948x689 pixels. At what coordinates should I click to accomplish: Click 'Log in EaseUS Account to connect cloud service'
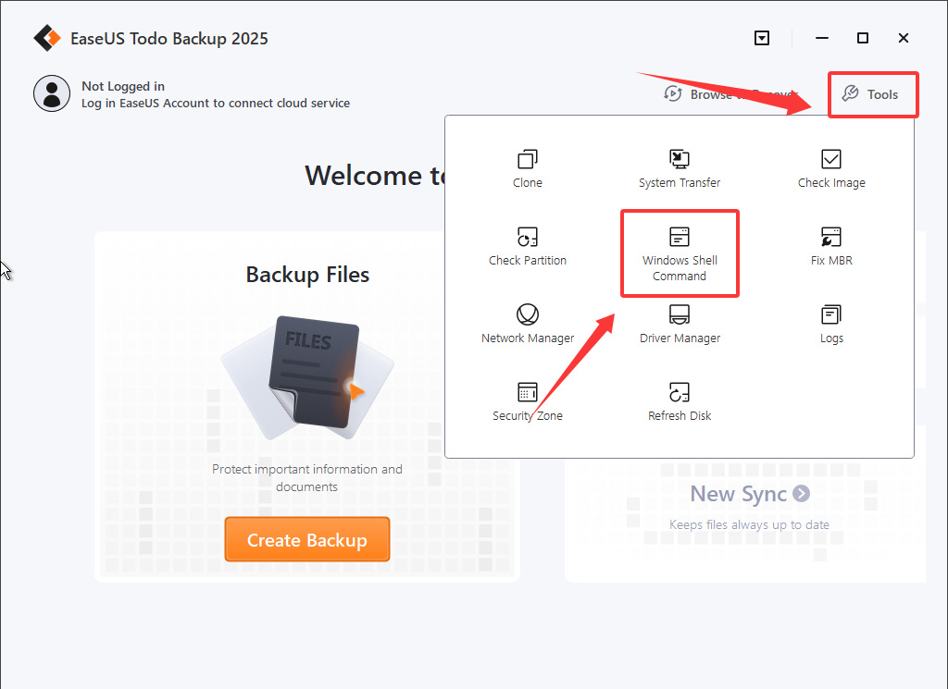pos(216,104)
